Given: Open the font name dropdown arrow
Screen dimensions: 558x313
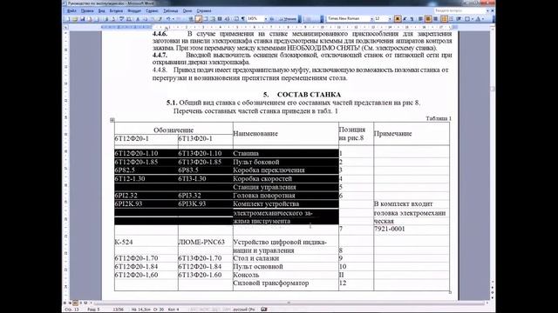Looking at the screenshot, I should (x=372, y=18).
